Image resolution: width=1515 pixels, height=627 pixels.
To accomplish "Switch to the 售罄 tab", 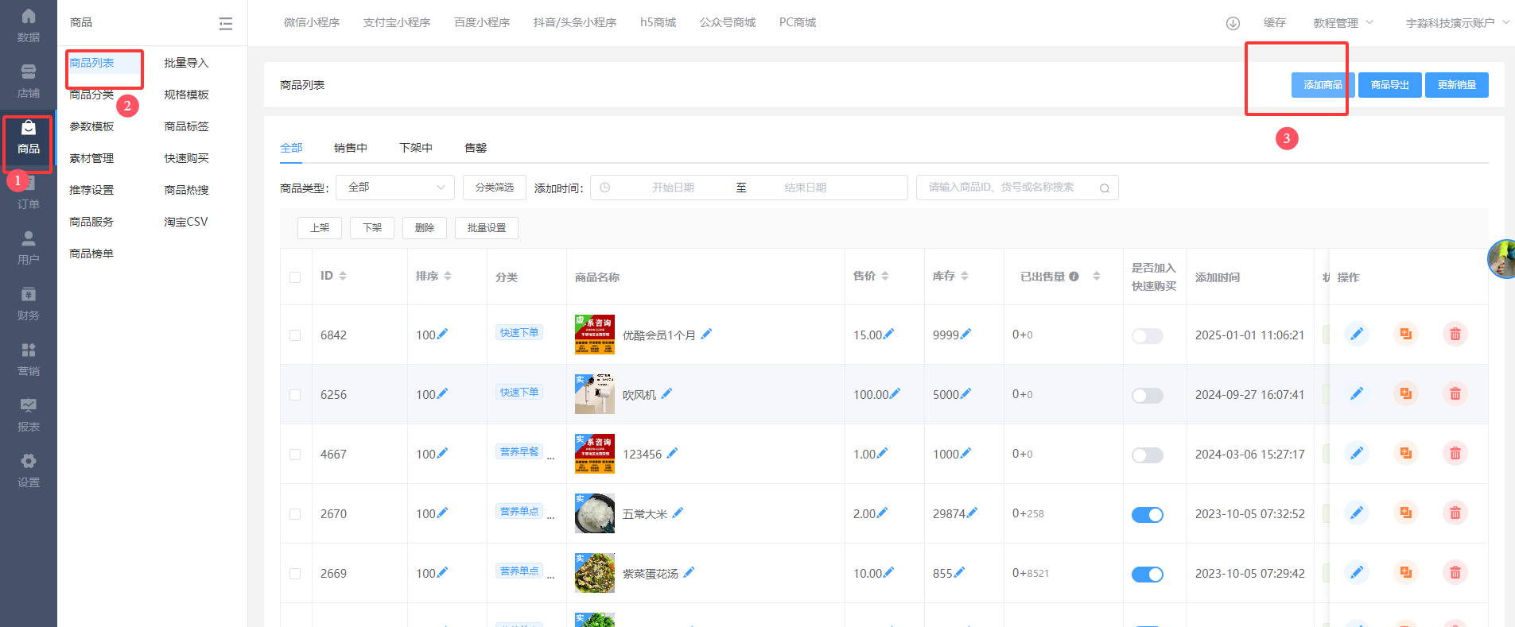I will point(476,148).
